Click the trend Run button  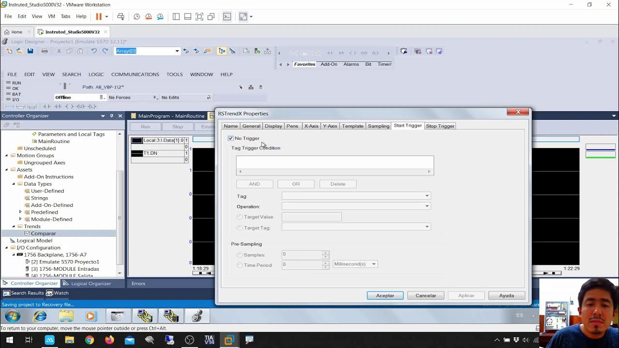pos(146,127)
